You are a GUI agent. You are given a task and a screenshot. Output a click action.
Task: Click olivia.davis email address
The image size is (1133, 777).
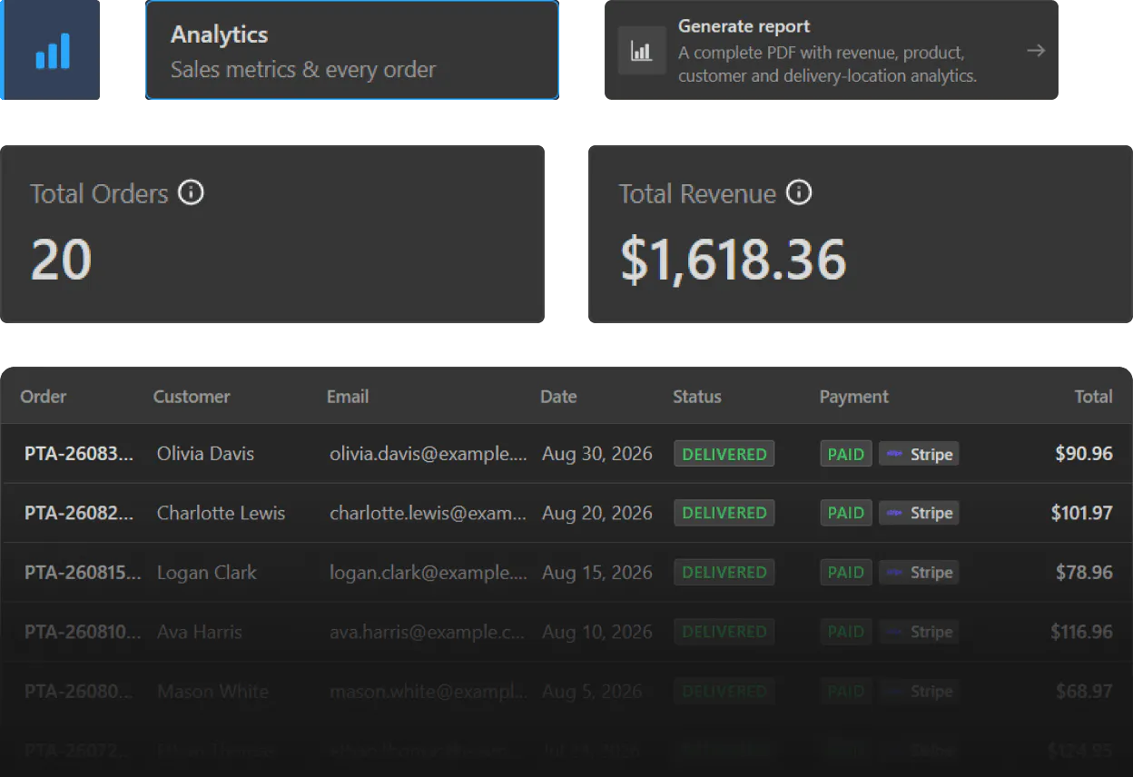pyautogui.click(x=429, y=454)
